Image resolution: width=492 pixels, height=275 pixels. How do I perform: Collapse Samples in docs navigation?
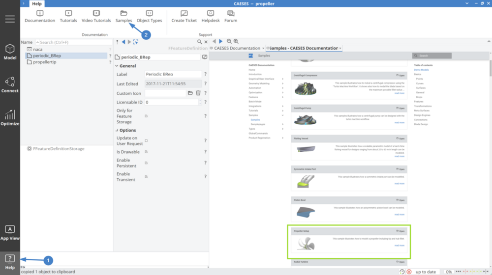[x=282, y=115]
